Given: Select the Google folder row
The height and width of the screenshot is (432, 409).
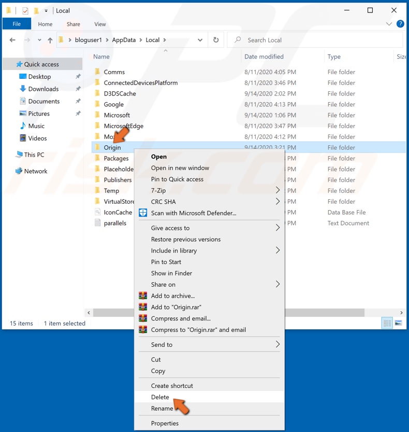Looking at the screenshot, I should (249, 104).
